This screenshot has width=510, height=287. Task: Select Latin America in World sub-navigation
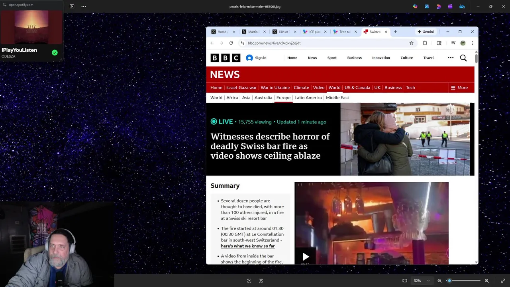[x=308, y=98]
